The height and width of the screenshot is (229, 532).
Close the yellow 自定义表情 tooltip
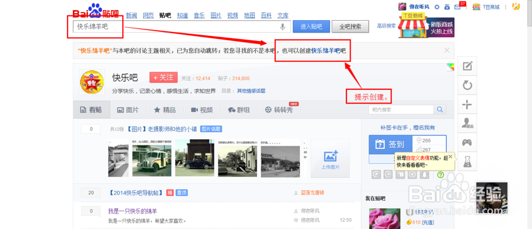[450, 157]
